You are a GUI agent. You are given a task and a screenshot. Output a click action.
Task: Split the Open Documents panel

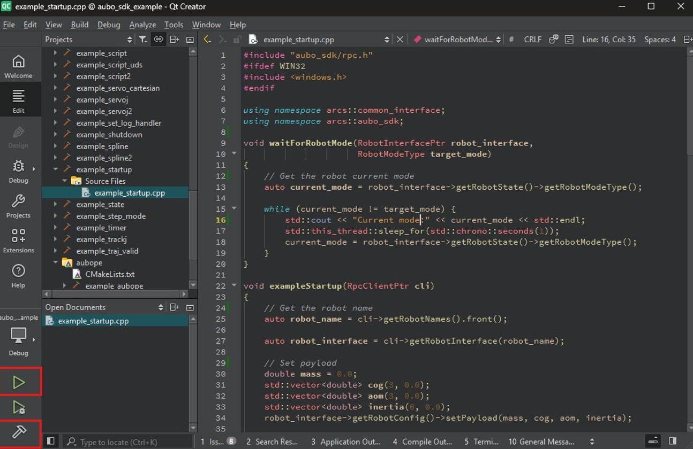coord(175,307)
